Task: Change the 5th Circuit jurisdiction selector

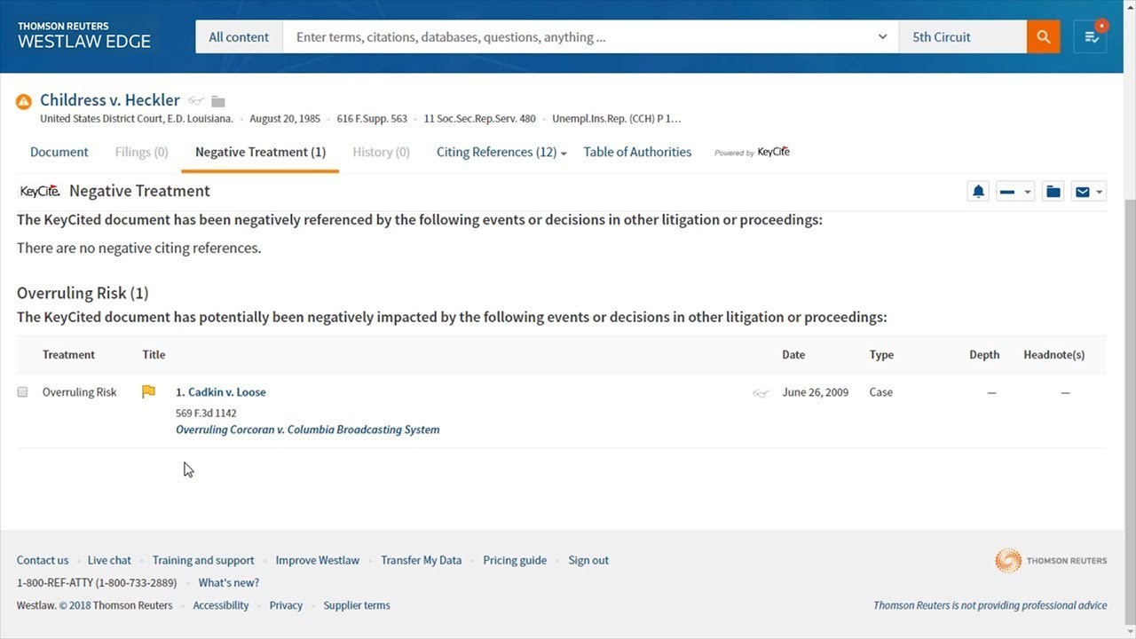Action: click(x=962, y=37)
